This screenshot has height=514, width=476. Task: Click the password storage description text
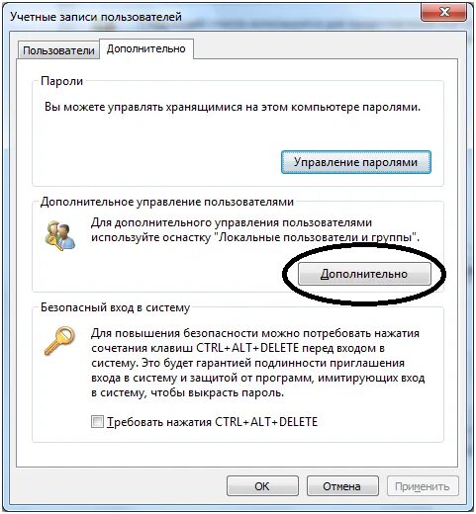tap(233, 107)
